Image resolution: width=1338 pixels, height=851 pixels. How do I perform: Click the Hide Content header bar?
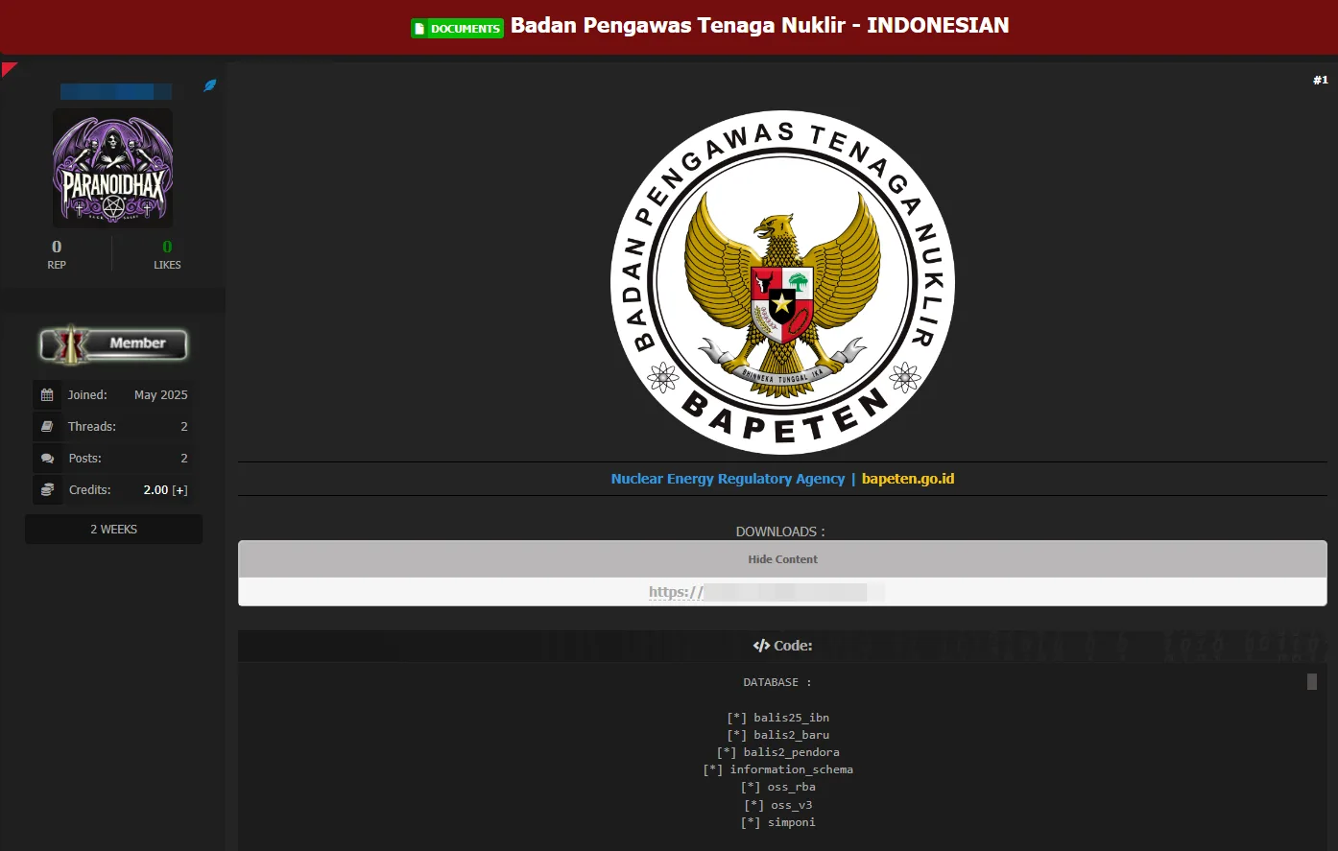pos(782,559)
